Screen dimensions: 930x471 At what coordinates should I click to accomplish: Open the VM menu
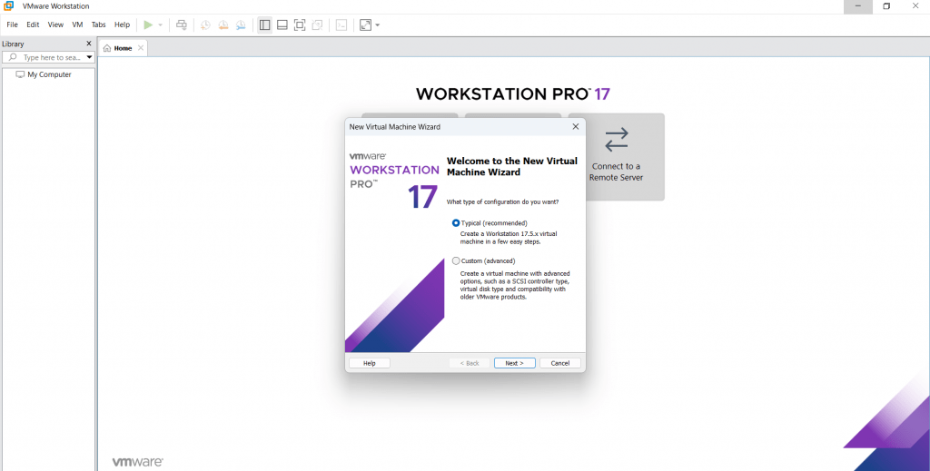pyautogui.click(x=77, y=25)
